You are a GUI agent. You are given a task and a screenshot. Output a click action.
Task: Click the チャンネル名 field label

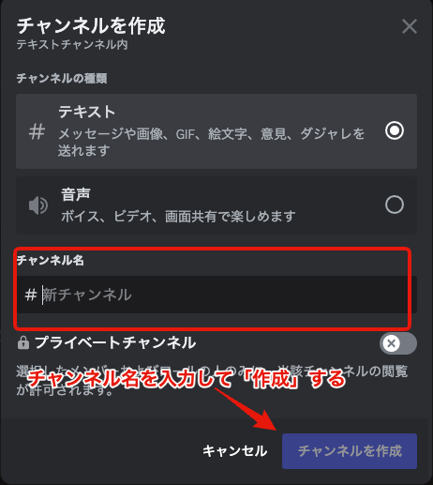click(51, 260)
